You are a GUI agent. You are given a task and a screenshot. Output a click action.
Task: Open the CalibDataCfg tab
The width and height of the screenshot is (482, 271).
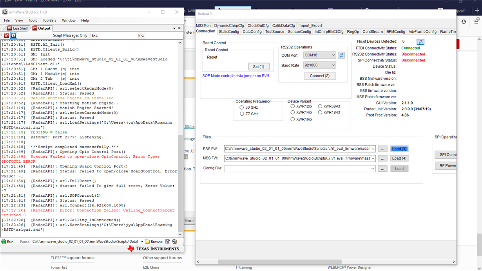tap(284, 25)
